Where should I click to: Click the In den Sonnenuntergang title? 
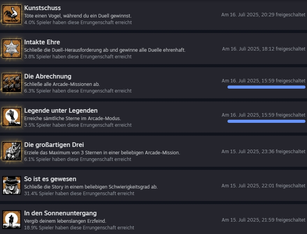pyautogui.click(x=60, y=213)
